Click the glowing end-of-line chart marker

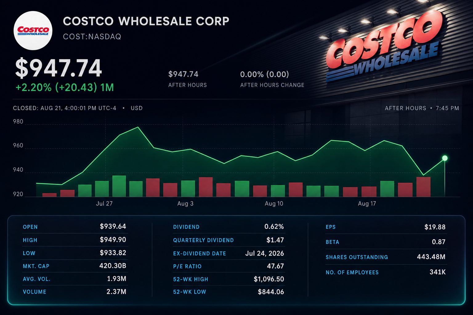tap(445, 158)
